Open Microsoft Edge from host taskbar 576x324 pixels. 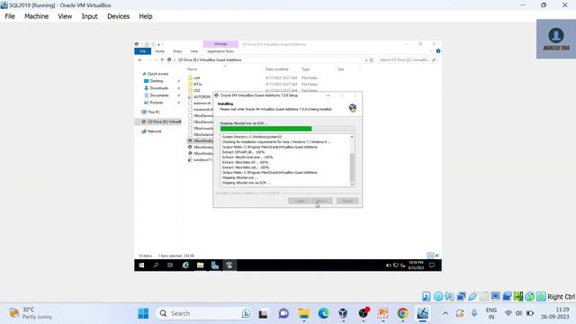323,313
